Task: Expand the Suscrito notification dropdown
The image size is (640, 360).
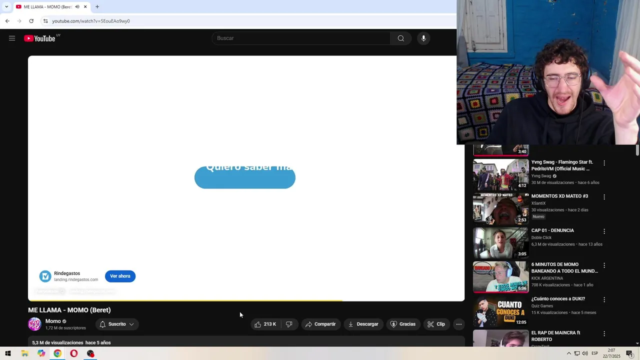Action: tap(117, 324)
